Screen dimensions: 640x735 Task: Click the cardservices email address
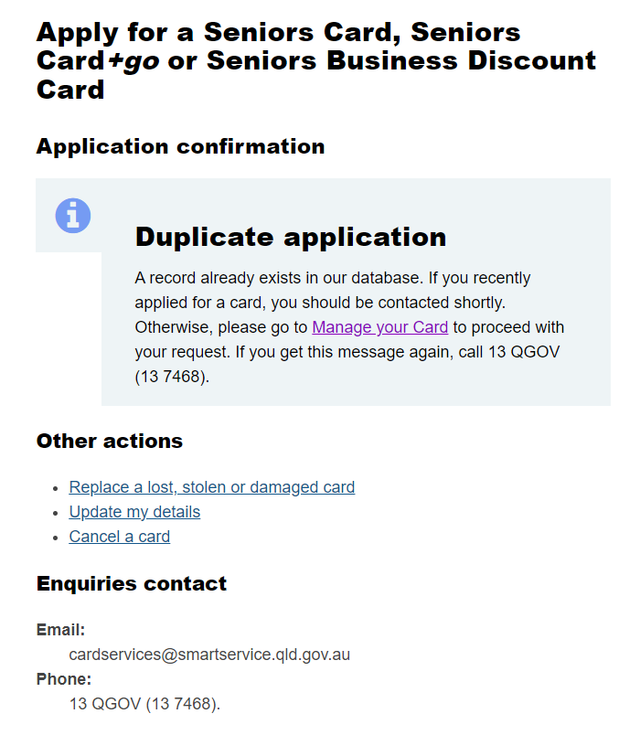[210, 655]
